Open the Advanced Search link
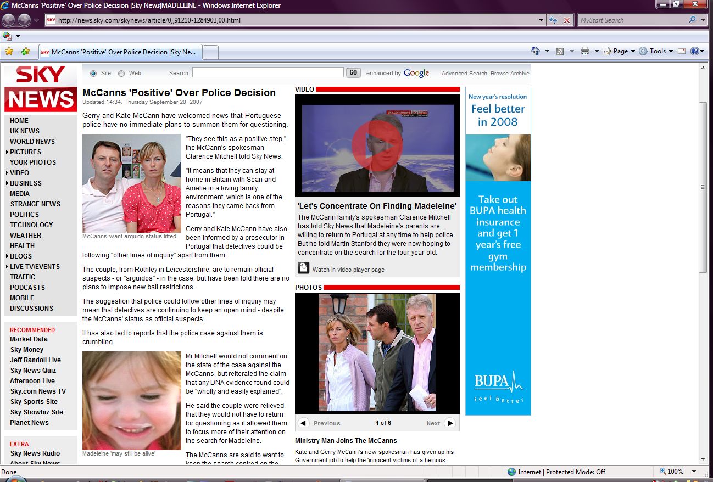Screen dimensions: 713x482 coord(464,74)
